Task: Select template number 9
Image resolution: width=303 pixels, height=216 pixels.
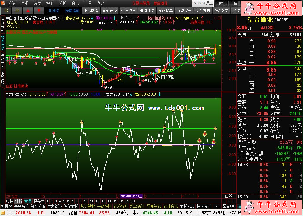Action: 80,201
